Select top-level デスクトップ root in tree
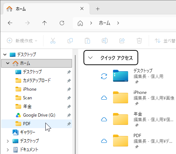 (x=37, y=55)
